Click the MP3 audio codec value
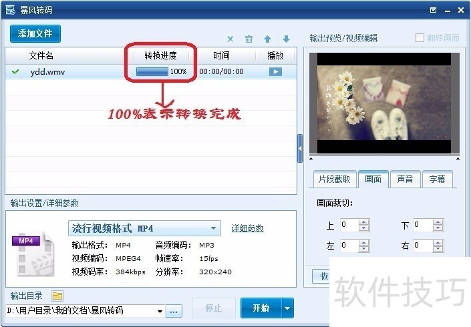The image size is (471, 327). 206,246
